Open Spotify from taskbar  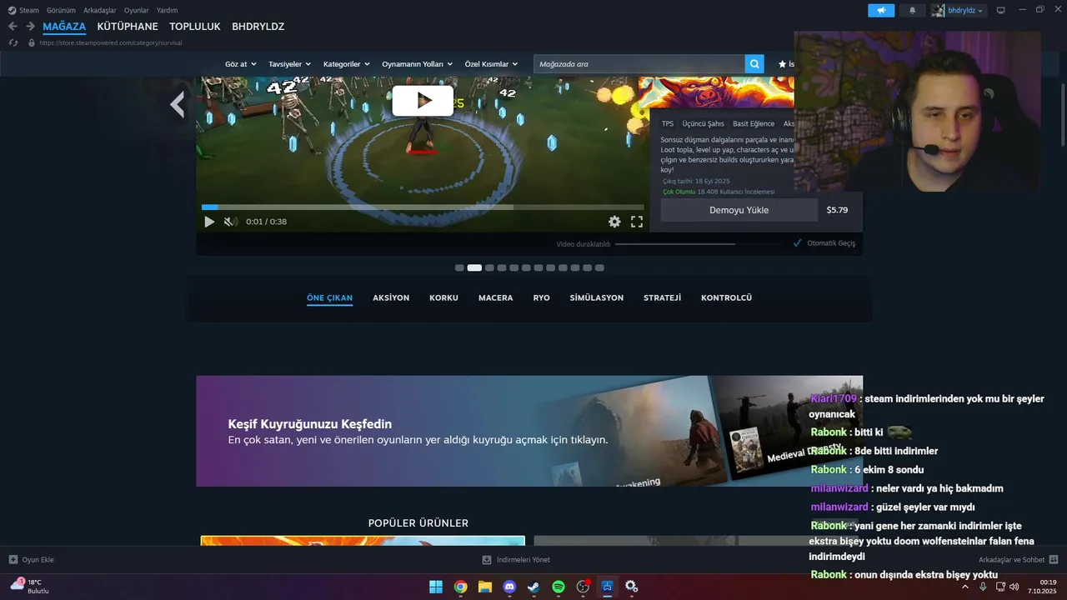tap(559, 587)
